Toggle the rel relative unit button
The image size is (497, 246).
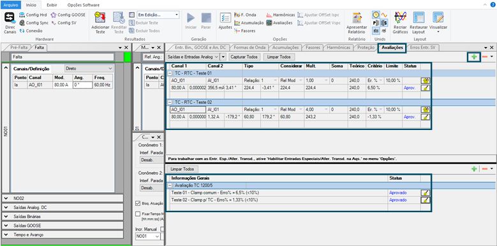pos(384,31)
